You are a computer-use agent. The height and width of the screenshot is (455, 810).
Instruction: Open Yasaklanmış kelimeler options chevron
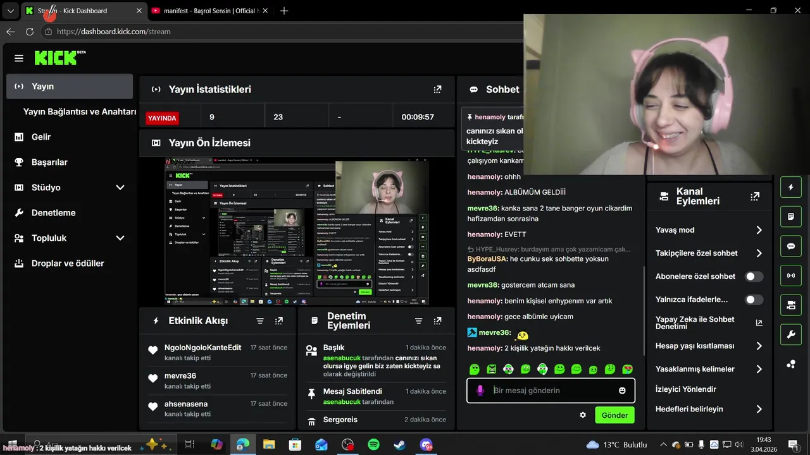coord(759,369)
